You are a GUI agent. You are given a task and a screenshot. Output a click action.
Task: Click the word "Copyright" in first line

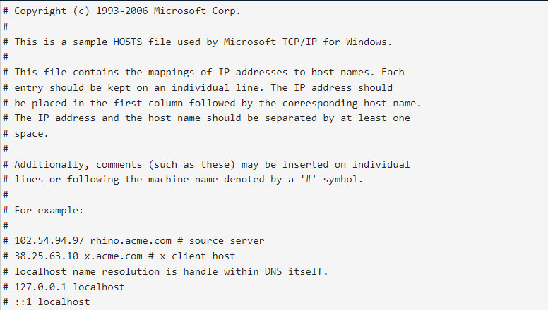(x=40, y=11)
